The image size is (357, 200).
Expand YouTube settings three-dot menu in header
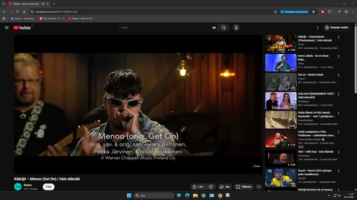point(318,27)
